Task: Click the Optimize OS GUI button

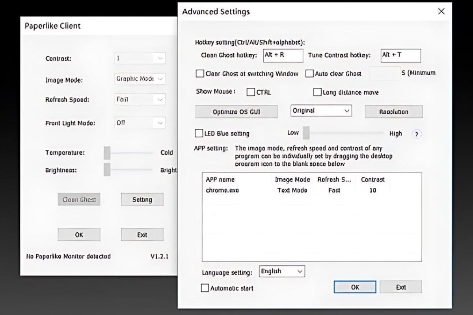Action: click(236, 112)
